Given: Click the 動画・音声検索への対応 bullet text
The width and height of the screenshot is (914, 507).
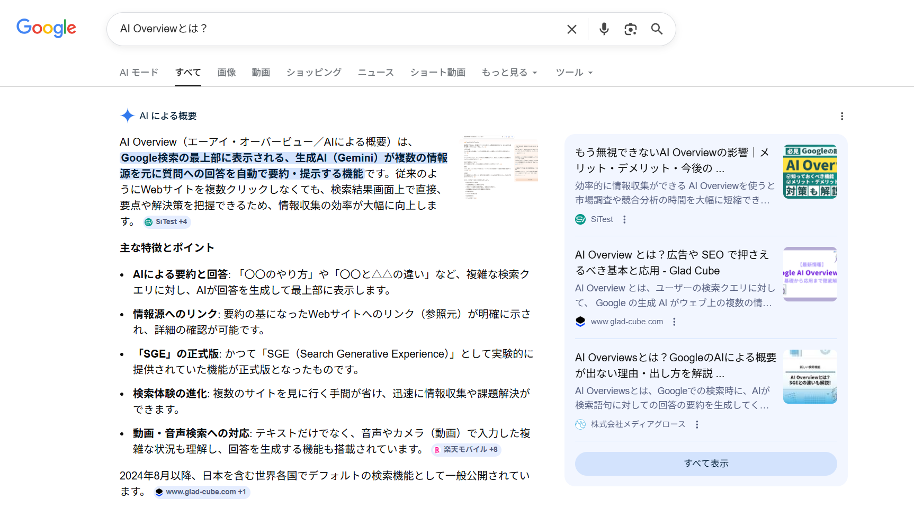Looking at the screenshot, I should [191, 433].
